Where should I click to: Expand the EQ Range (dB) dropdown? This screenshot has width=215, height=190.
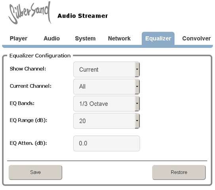[x=107, y=121]
